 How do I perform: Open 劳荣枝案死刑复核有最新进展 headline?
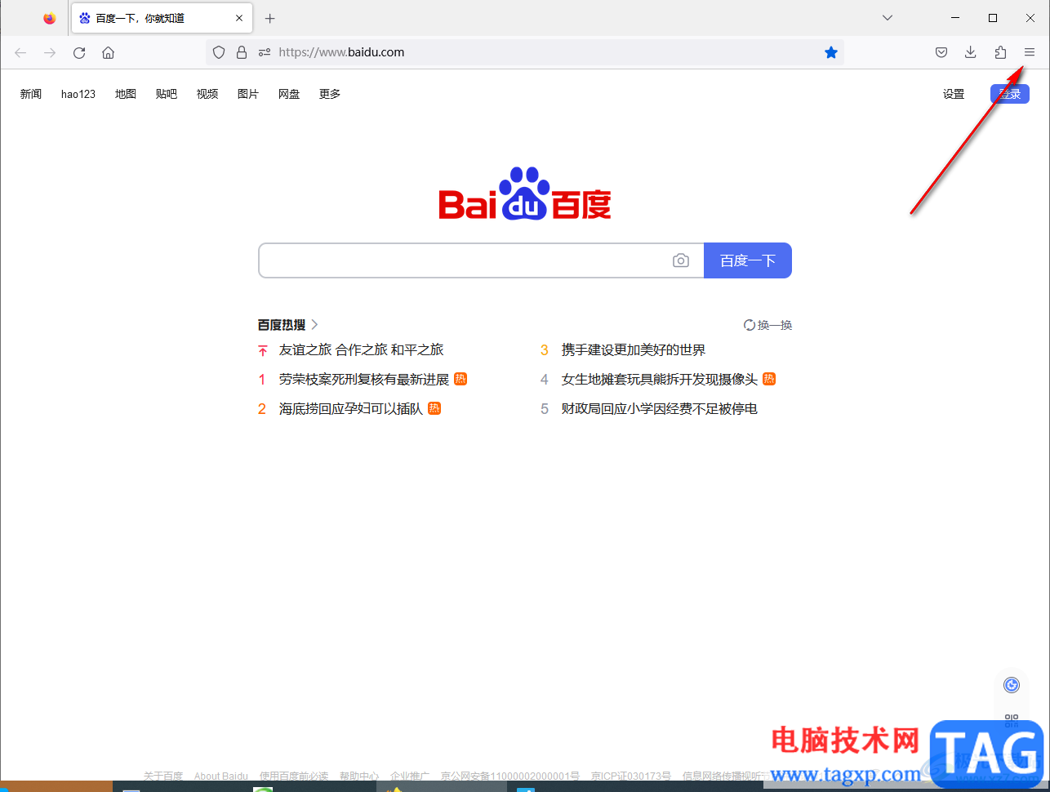point(364,379)
